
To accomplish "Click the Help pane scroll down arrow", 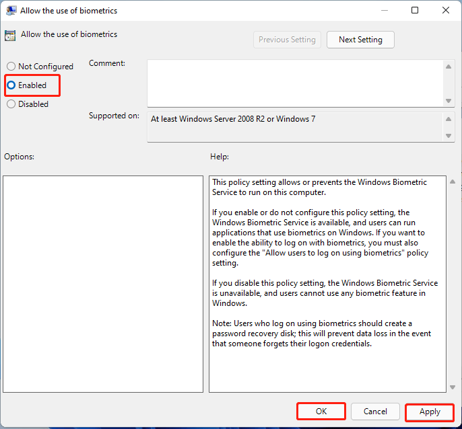I will (x=453, y=387).
